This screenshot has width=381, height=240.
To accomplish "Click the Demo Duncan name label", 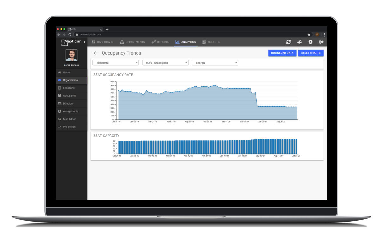I will [71, 65].
